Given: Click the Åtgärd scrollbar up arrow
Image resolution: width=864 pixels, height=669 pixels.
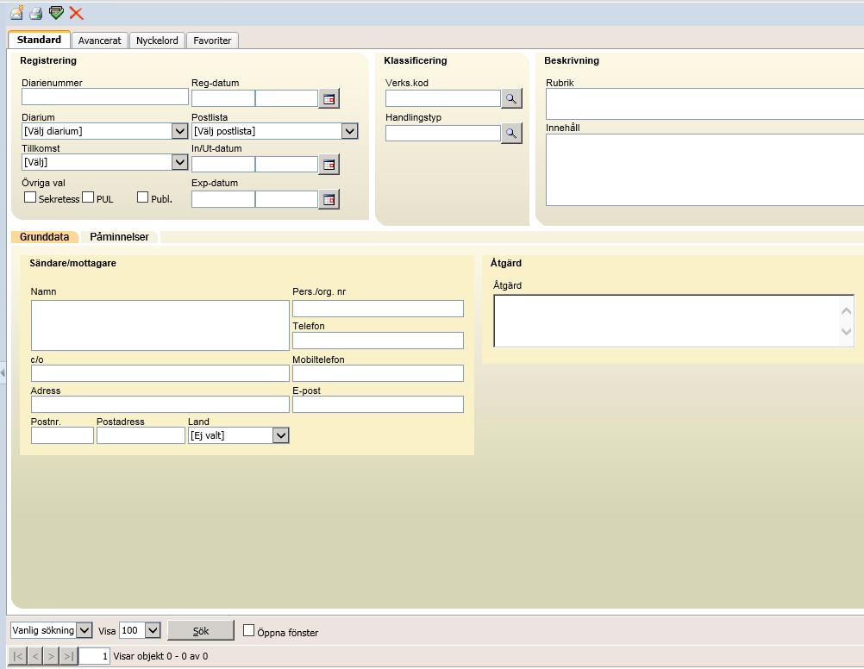Looking at the screenshot, I should point(847,311).
